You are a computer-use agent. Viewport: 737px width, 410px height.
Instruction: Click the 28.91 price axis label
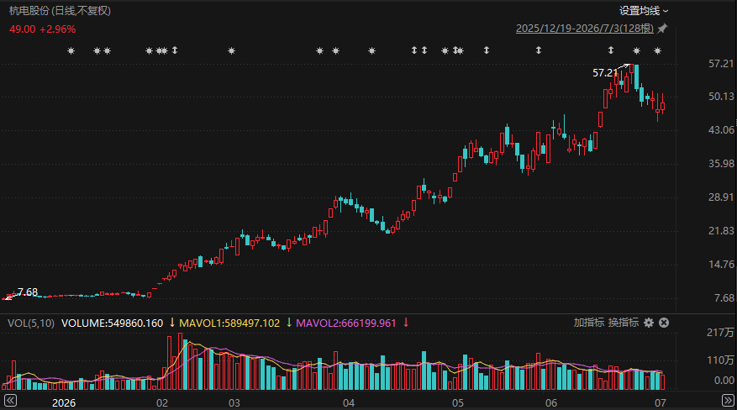pyautogui.click(x=721, y=197)
